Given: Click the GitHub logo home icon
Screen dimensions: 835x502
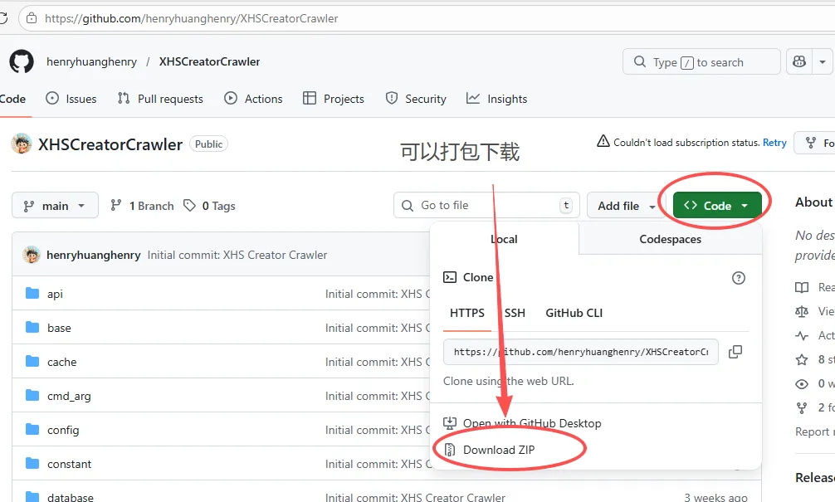Looking at the screenshot, I should (22, 61).
